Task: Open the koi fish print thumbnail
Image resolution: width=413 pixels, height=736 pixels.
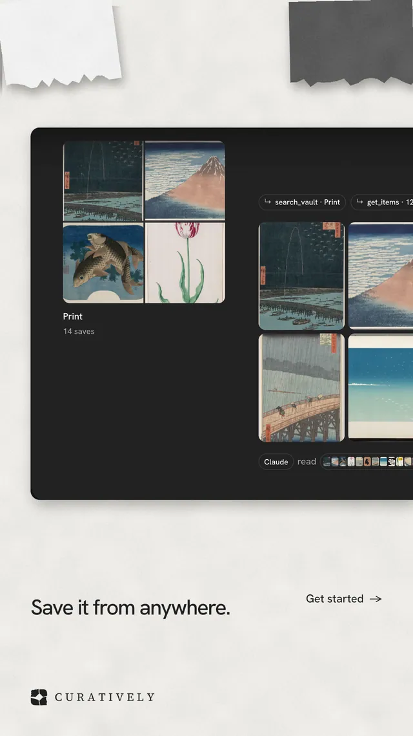Action: coord(103,263)
